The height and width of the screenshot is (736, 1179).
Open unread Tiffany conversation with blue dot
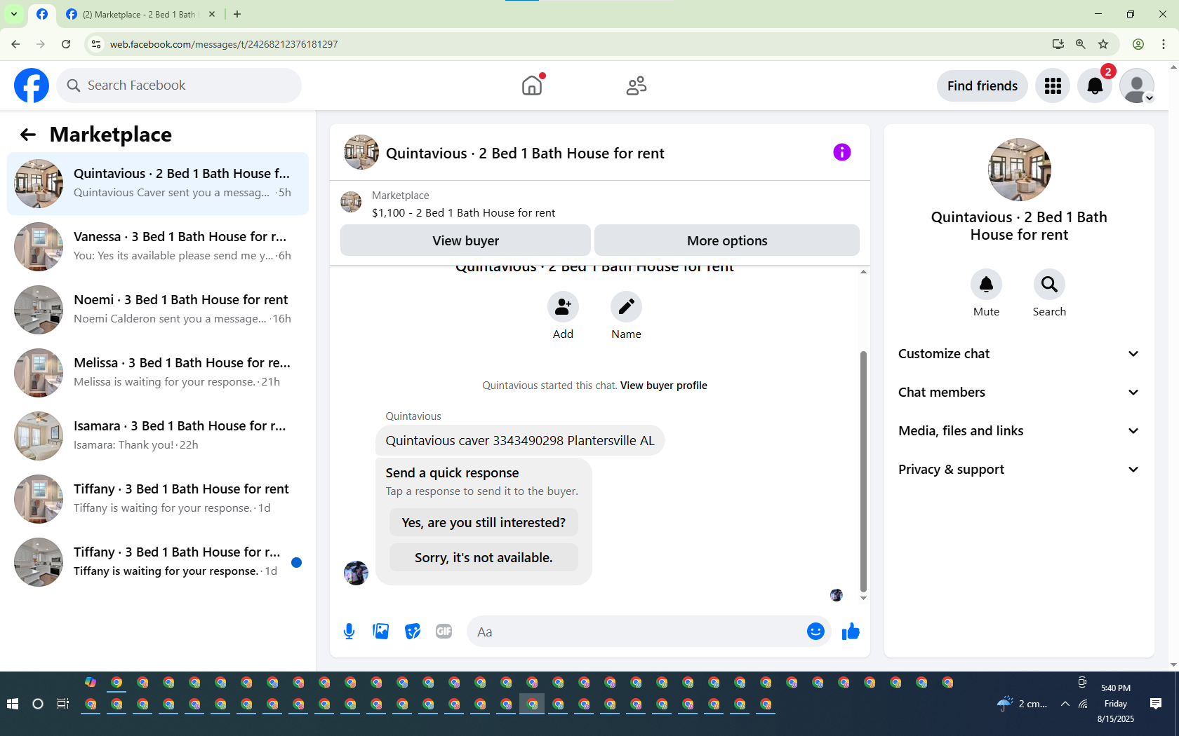point(158,562)
